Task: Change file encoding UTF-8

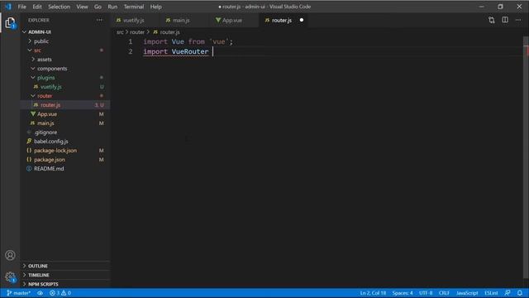Action: pyautogui.click(x=426, y=293)
